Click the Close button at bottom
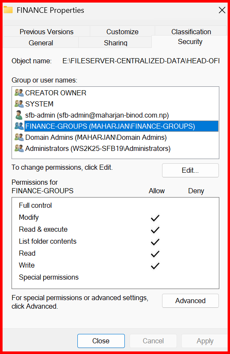Image resolution: width=230 pixels, height=354 pixels. (x=101, y=341)
